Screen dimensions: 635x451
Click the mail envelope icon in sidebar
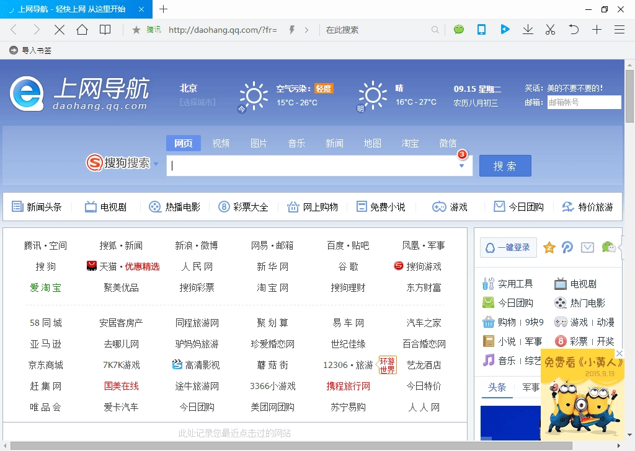pyautogui.click(x=587, y=248)
